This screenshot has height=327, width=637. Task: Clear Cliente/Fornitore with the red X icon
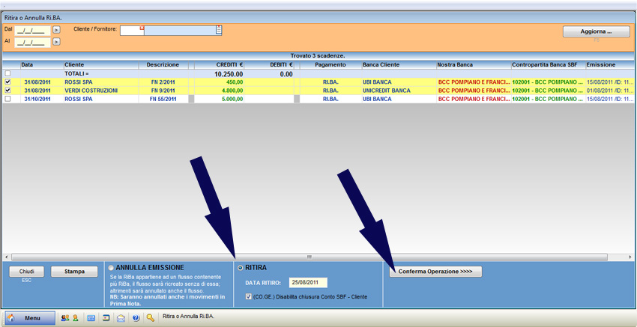coord(141,28)
